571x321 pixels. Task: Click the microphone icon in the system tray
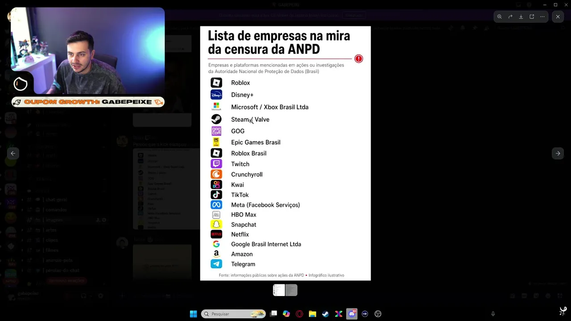[493, 314]
